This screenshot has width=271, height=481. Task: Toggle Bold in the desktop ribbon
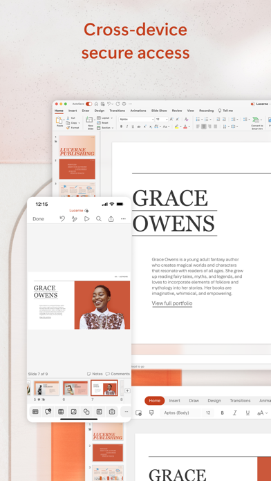point(121,126)
